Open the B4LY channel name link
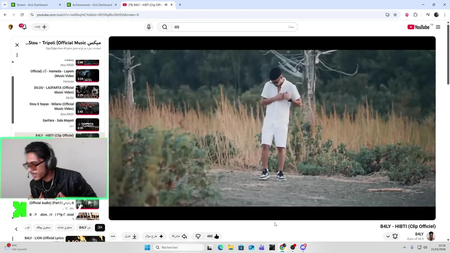Screen dimensions: 450x253 pos(419,234)
